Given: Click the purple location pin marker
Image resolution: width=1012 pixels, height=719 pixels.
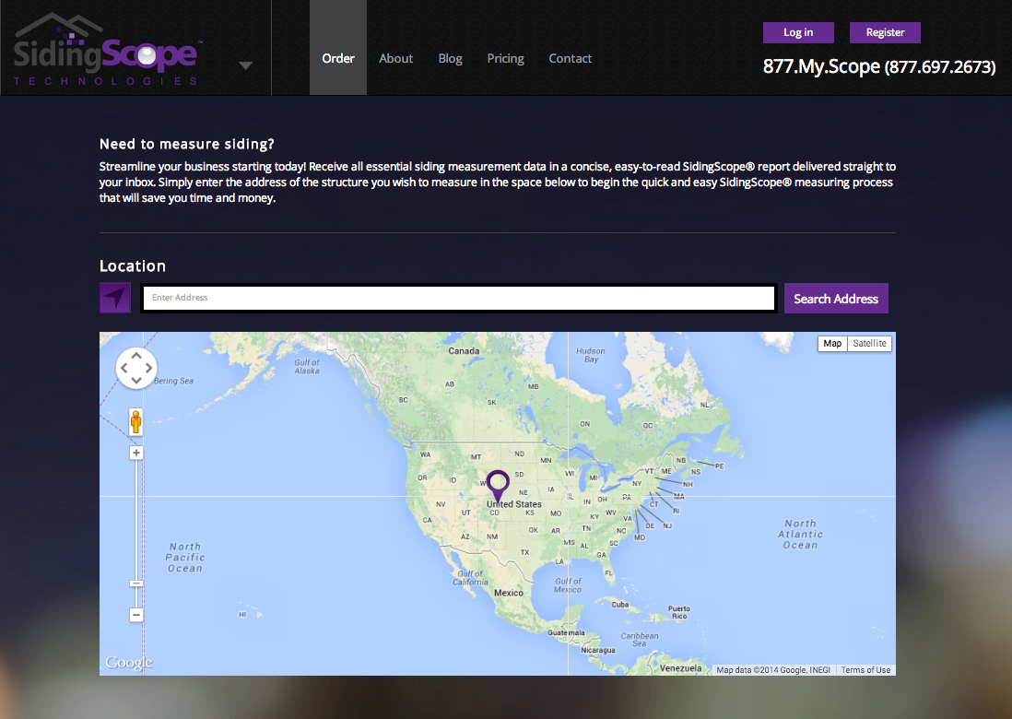Looking at the screenshot, I should pyautogui.click(x=498, y=485).
